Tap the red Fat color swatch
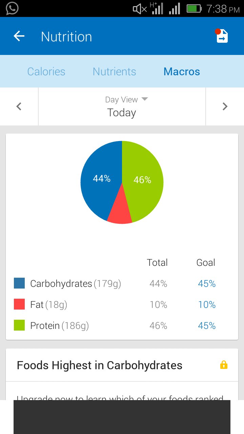The height and width of the screenshot is (434, 244). pos(19,304)
